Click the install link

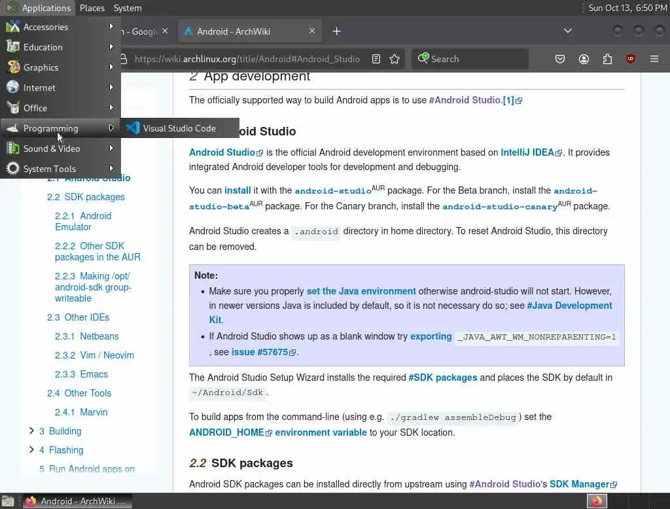tap(238, 190)
